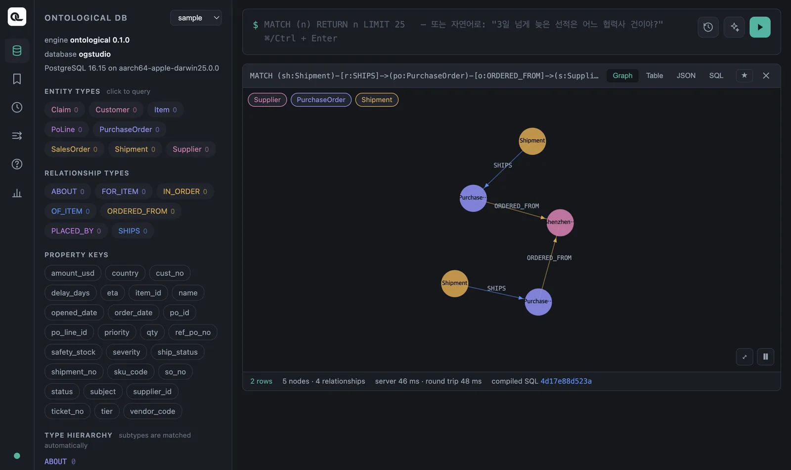Screen dimensions: 791x470
Task: Expand the ABOUT type hierarchy entry
Action: 55,462
